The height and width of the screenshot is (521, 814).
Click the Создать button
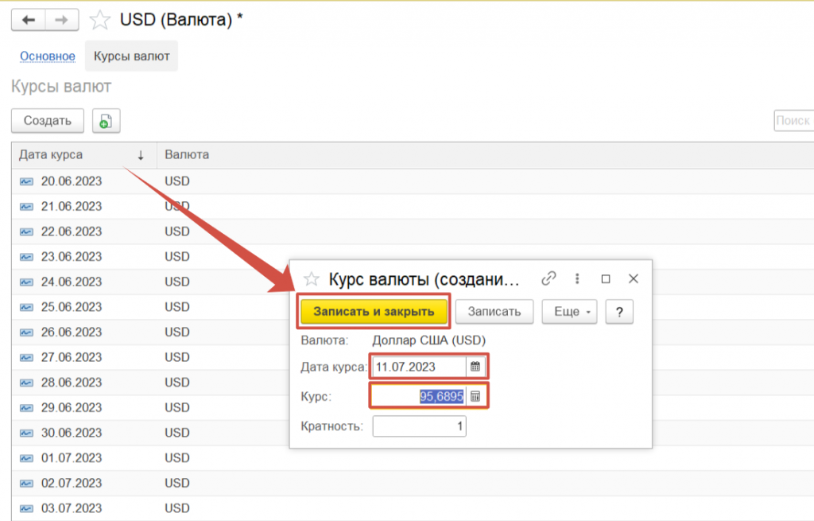click(48, 121)
